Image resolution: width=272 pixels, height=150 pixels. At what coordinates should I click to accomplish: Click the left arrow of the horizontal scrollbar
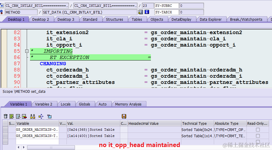(18, 147)
